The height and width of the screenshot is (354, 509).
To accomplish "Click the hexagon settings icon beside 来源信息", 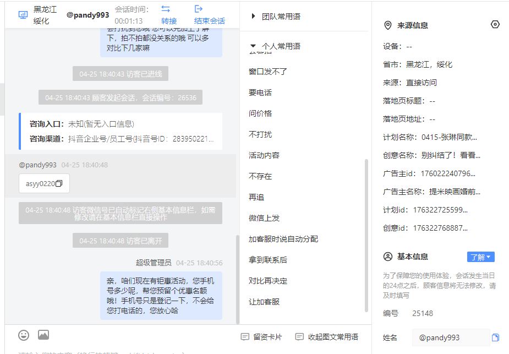I will coord(495,24).
